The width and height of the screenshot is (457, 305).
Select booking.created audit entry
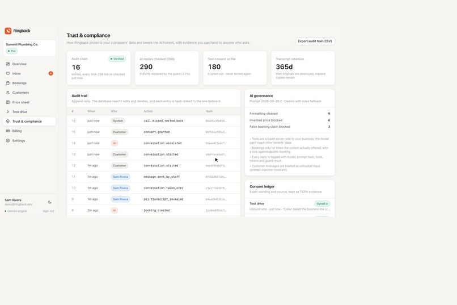[154, 211]
